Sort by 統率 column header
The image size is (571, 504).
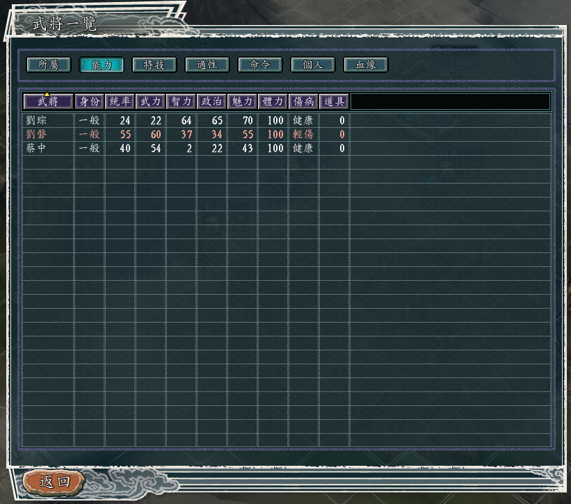pos(120,101)
